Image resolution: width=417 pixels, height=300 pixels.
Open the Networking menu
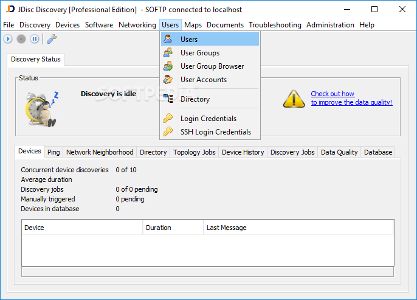point(137,25)
